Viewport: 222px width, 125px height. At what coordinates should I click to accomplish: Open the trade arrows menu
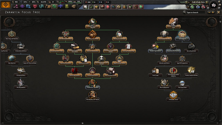(41, 6)
